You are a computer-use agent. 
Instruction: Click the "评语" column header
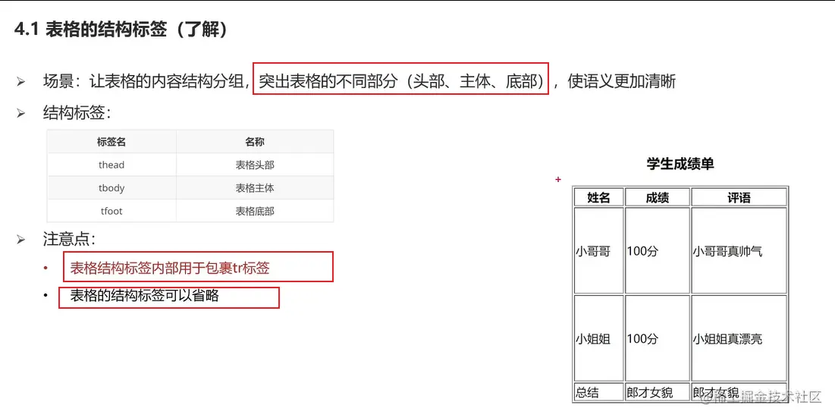(x=739, y=197)
